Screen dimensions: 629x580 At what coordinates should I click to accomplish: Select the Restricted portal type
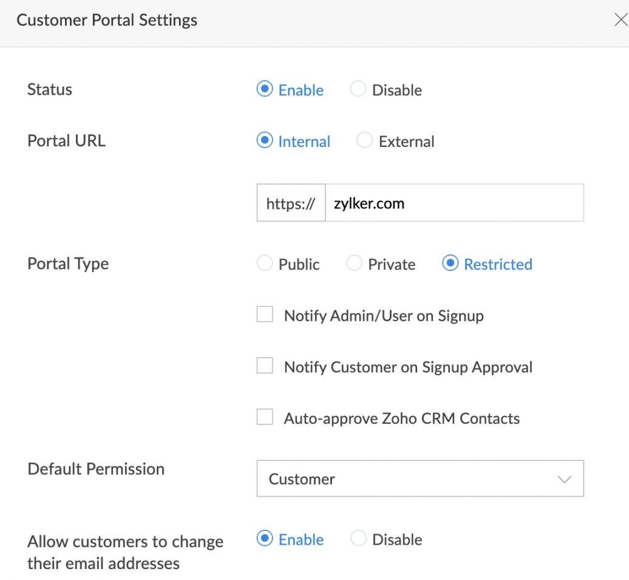[x=450, y=264]
